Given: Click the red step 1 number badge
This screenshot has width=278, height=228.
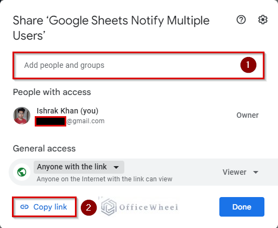Looking at the screenshot, I should tap(248, 65).
